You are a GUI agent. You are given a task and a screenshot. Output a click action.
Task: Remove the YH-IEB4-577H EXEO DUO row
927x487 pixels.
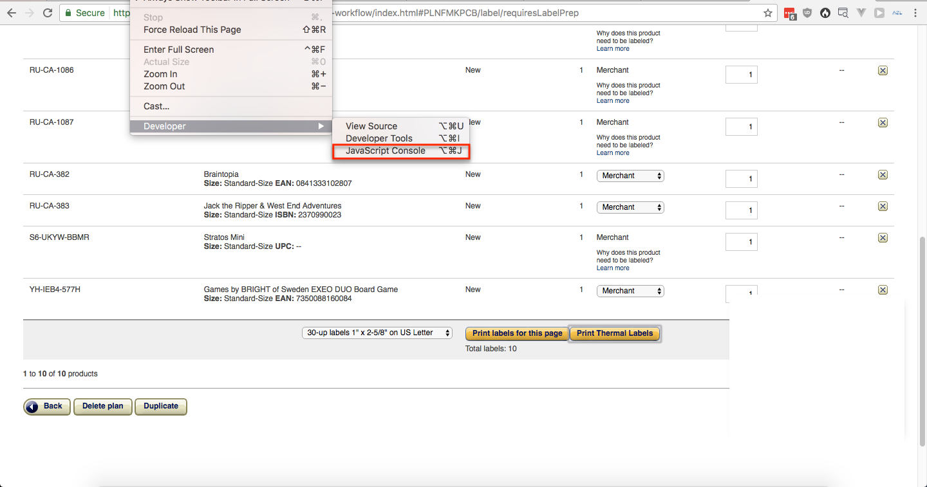(x=883, y=290)
